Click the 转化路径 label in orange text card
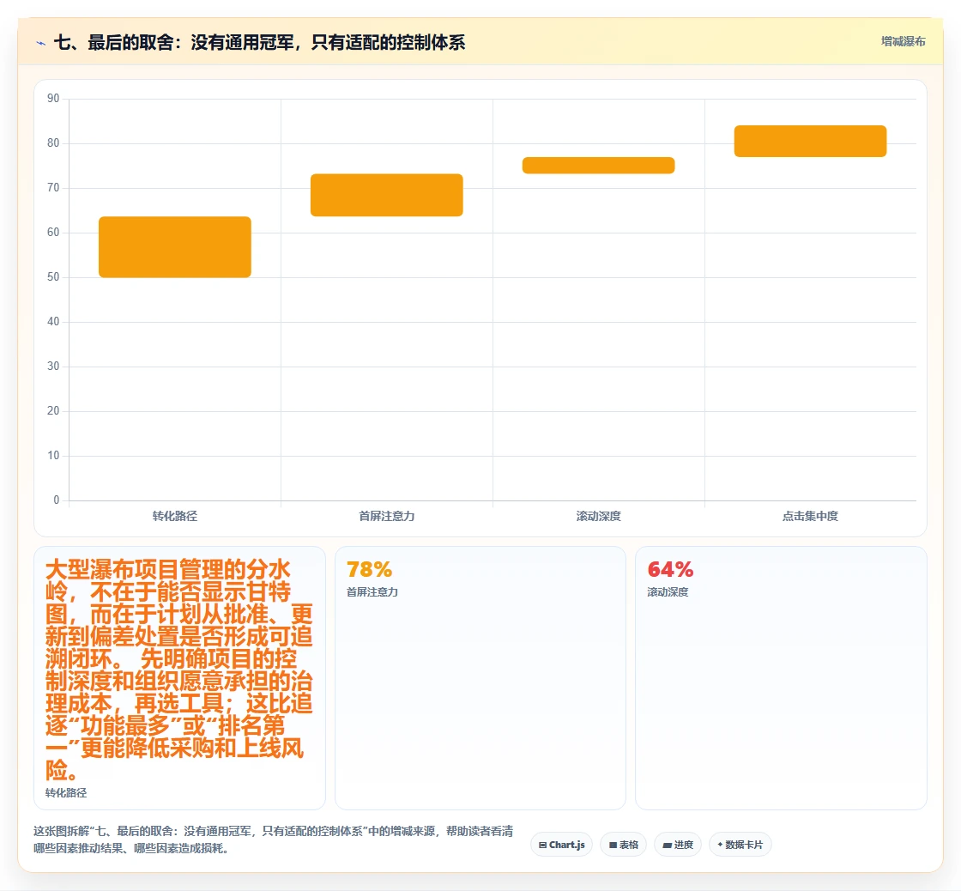Image resolution: width=961 pixels, height=891 pixels. (x=66, y=793)
